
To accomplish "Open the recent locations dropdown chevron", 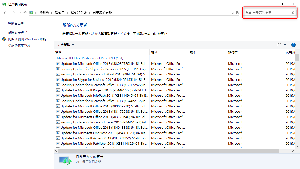I will pyautogui.click(x=19, y=13).
